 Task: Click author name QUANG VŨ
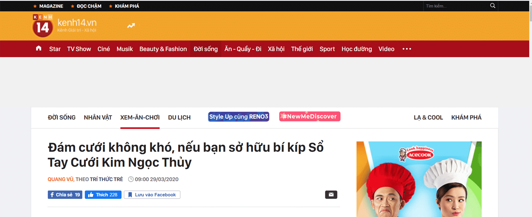click(x=60, y=179)
